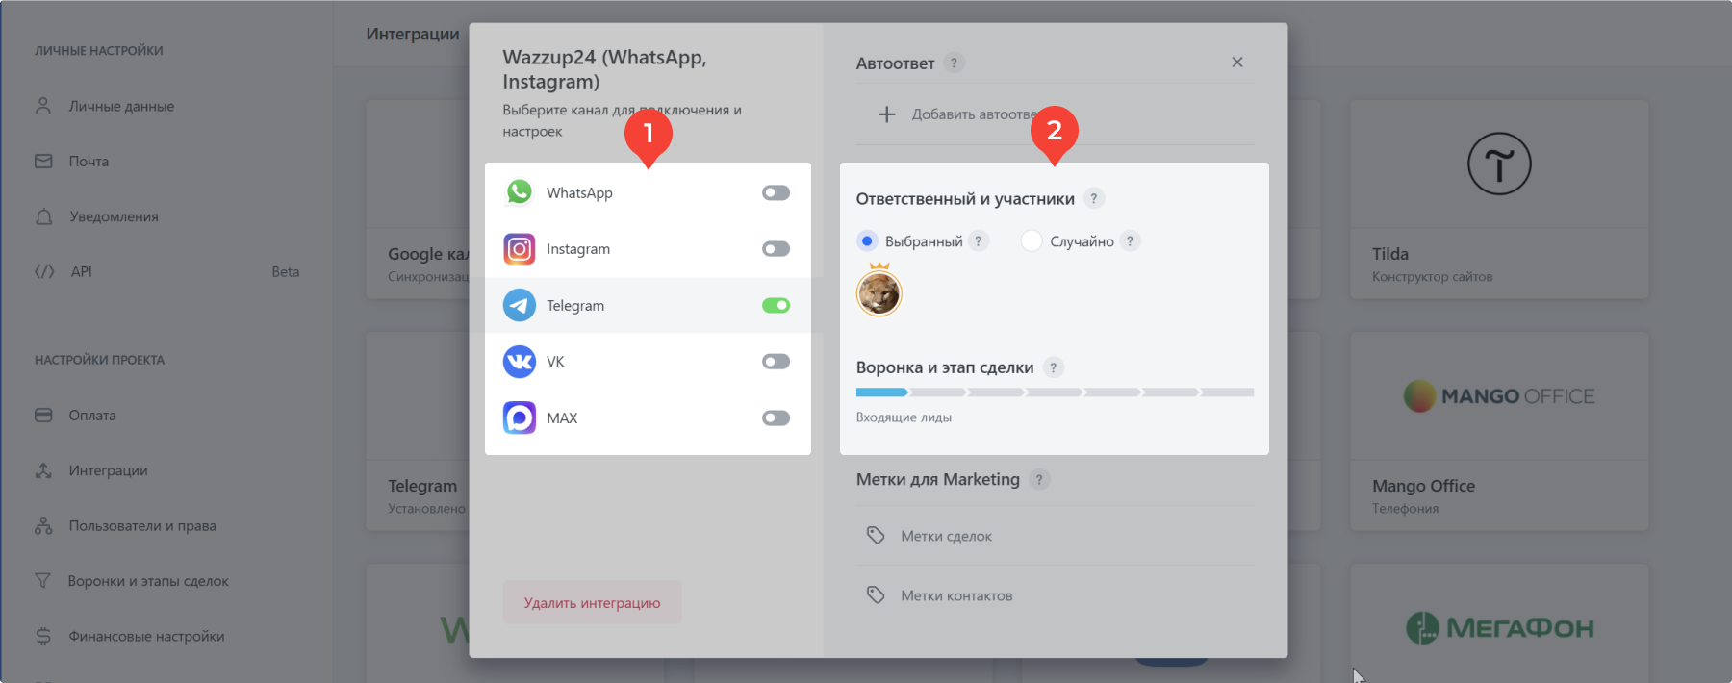Click the Уведомления bell icon
The width and height of the screenshot is (1732, 683).
(x=43, y=216)
